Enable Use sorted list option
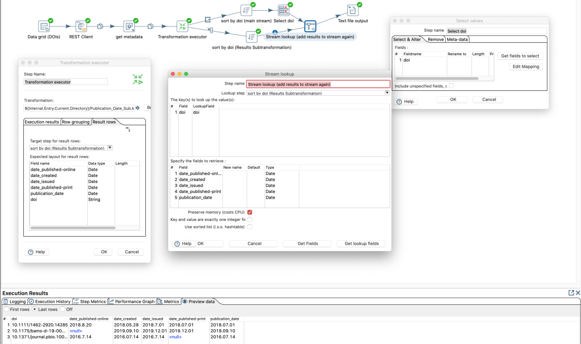The height and width of the screenshot is (344, 581). tap(250, 227)
